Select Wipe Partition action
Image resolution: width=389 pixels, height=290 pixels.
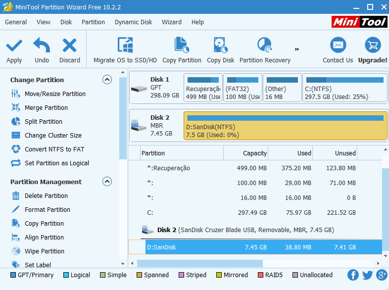tap(38, 251)
